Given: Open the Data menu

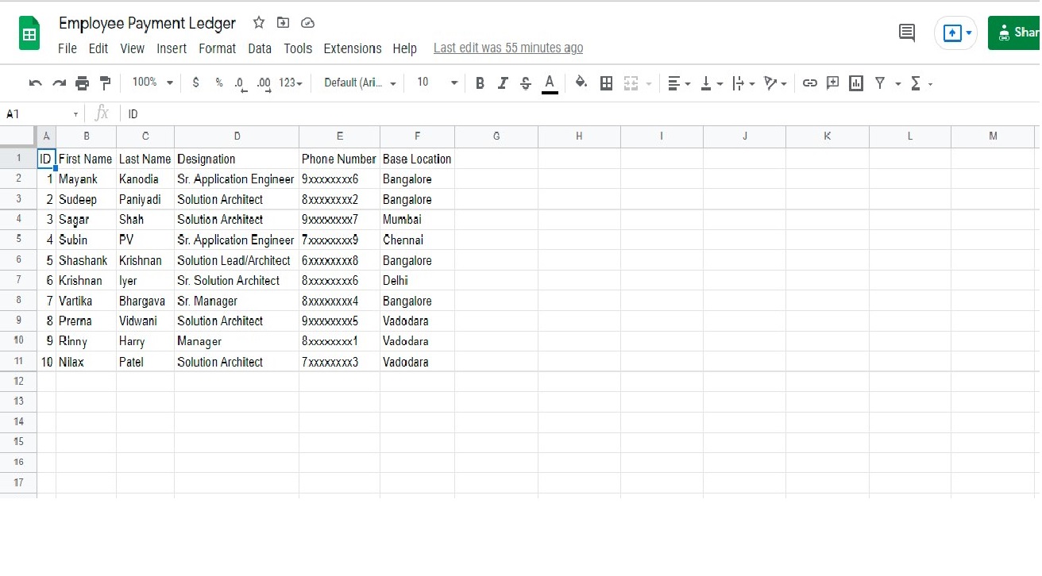Looking at the screenshot, I should coord(260,48).
